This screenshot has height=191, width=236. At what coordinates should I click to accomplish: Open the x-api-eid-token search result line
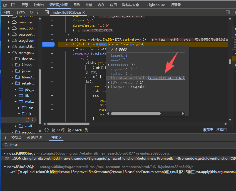point(119,172)
